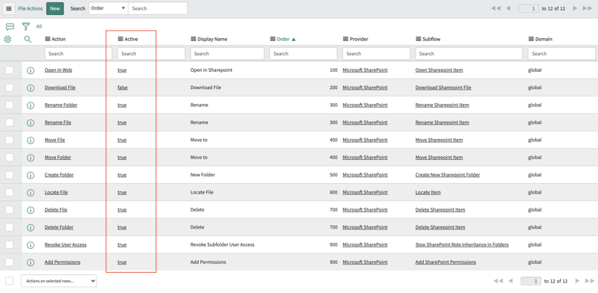The width and height of the screenshot is (598, 293).
Task: Open Stop SharePoint Role Inheritance in Folders link
Action: [462, 244]
